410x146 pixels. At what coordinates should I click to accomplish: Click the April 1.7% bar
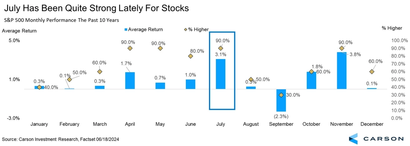point(130,81)
